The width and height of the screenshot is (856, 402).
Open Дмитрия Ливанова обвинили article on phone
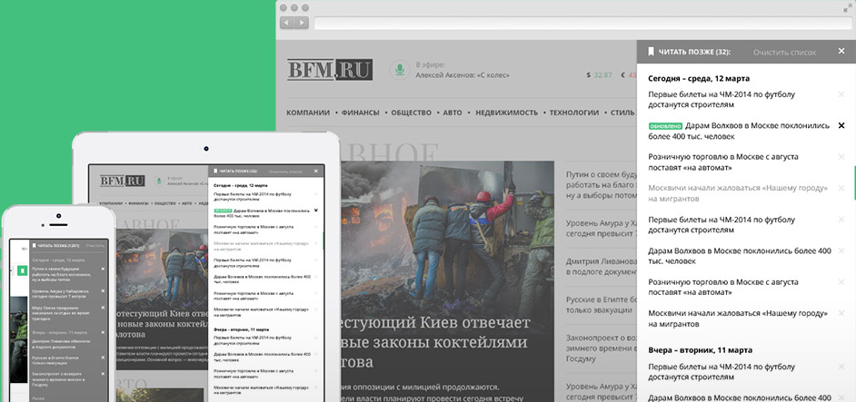(62, 344)
